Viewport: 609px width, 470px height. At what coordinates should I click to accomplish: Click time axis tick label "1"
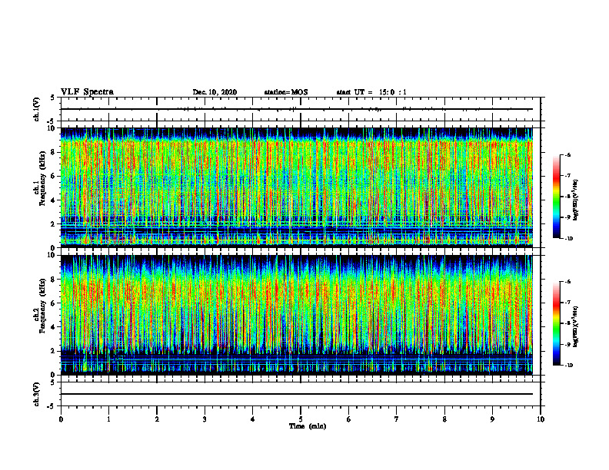(108, 419)
